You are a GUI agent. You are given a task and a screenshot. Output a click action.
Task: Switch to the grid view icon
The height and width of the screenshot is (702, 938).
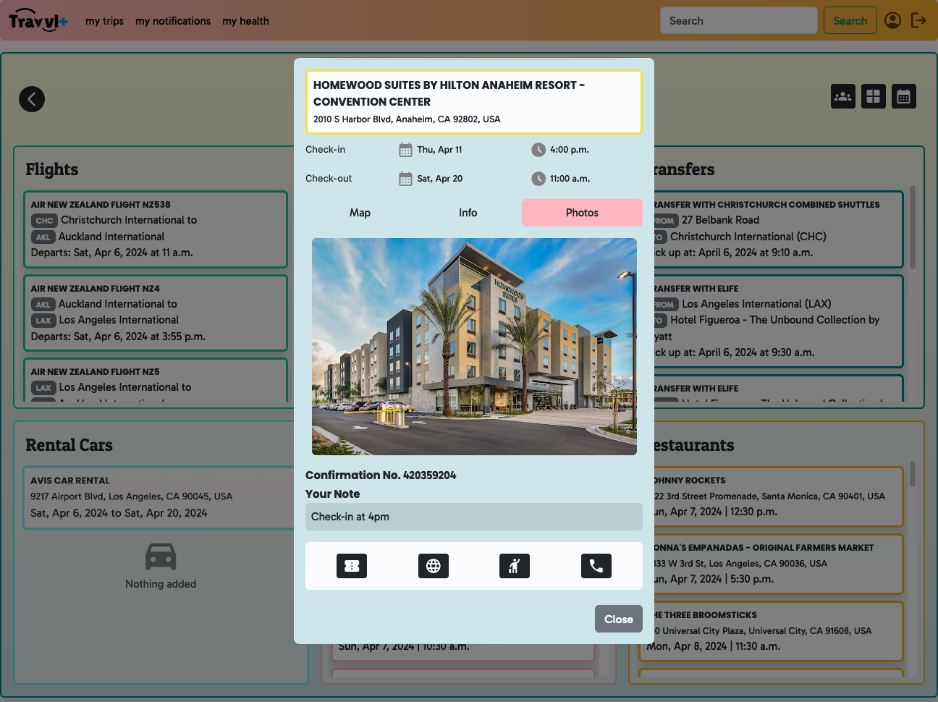[874, 96]
